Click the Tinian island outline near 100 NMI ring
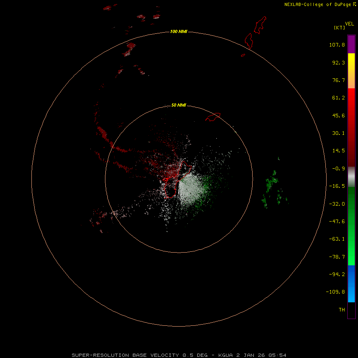358x358 pixels. click(x=249, y=41)
